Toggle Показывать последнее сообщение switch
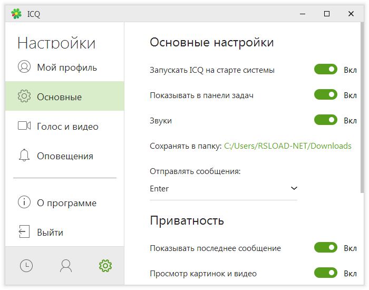Viewport: 369px width, 290px height. click(325, 248)
